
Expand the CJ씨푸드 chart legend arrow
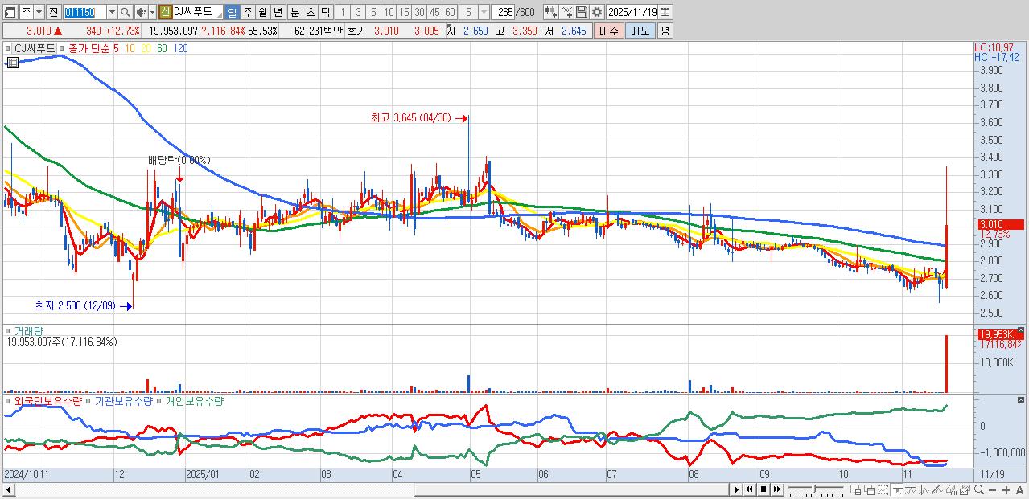(x=10, y=48)
